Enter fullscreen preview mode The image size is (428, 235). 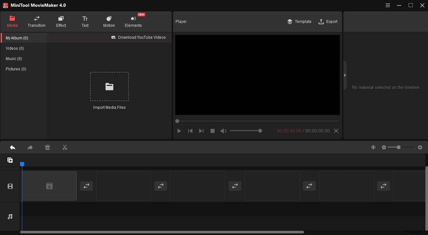(x=336, y=131)
